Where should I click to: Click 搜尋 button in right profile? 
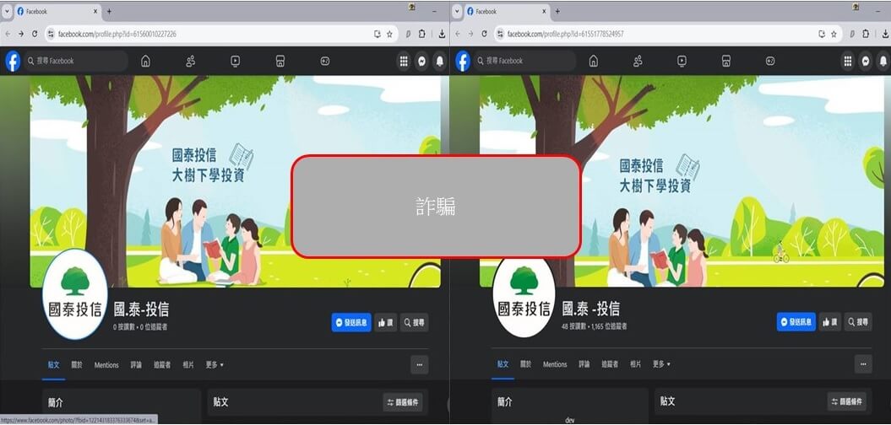[858, 322]
